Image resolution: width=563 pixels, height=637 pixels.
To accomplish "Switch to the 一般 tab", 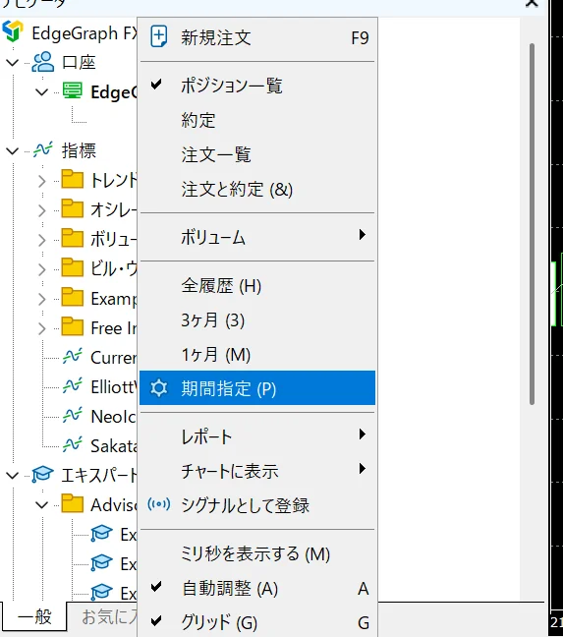I will click(x=34, y=616).
